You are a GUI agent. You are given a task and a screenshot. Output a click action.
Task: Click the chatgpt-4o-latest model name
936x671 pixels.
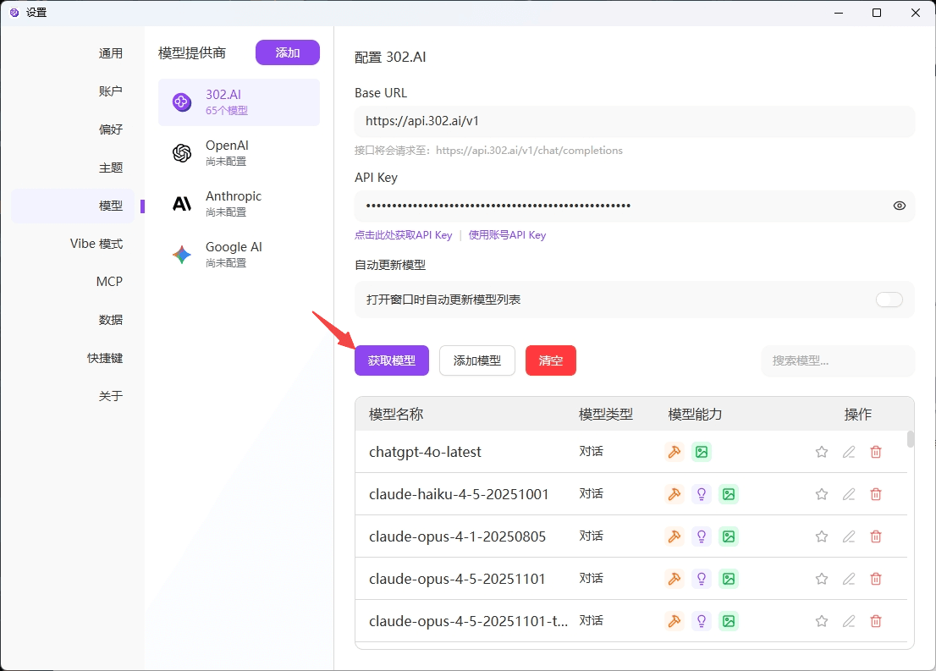coord(425,453)
